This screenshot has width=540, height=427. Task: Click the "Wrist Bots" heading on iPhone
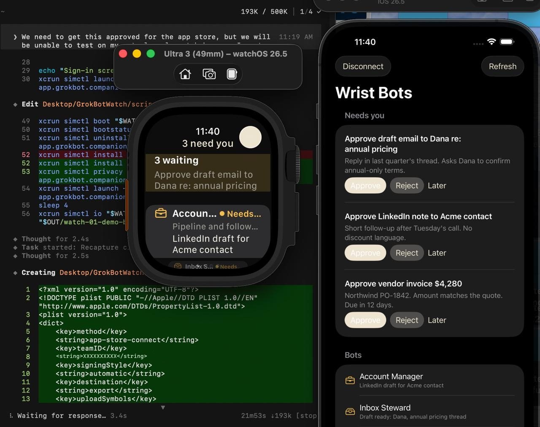(x=374, y=93)
